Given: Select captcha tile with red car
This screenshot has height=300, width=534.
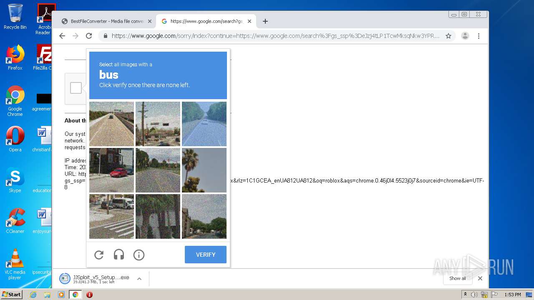Looking at the screenshot, I should pos(111,170).
